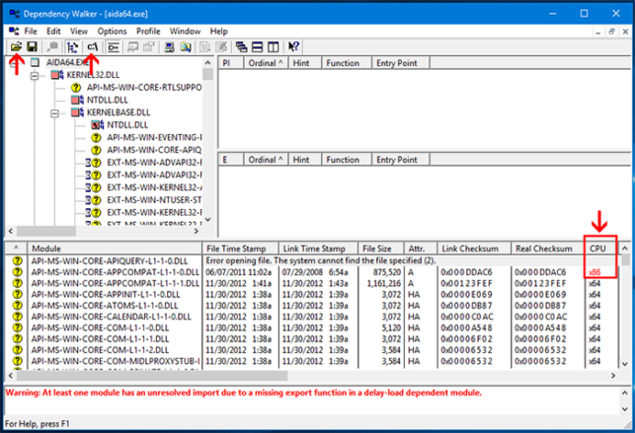
Task: Toggle Undecorate C++ Functions button
Action: [x=114, y=47]
